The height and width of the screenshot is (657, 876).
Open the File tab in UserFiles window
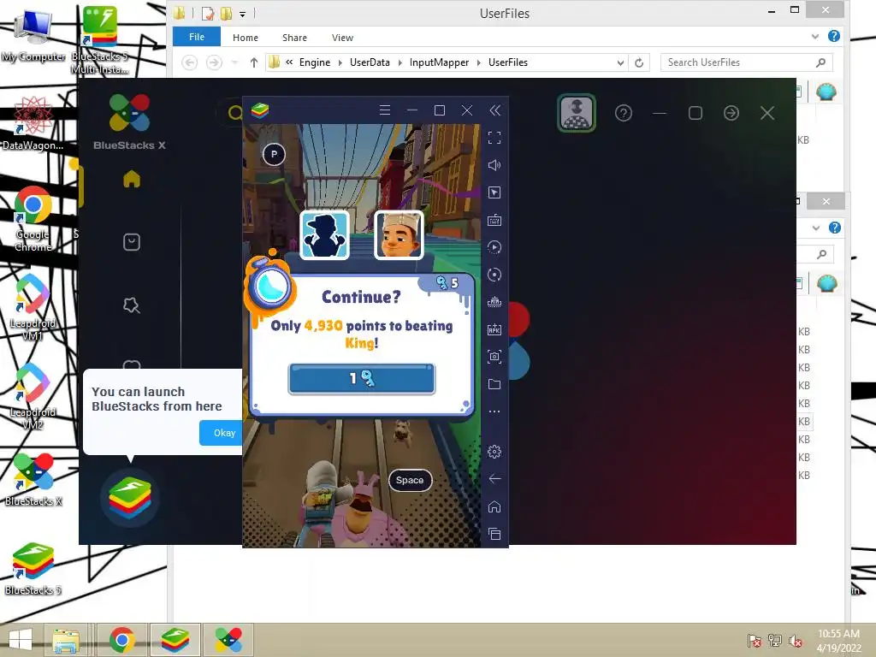click(197, 37)
